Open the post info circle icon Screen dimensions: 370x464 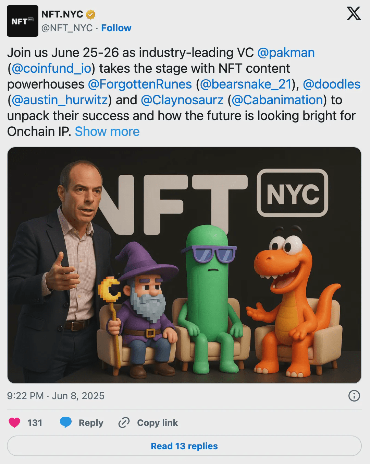tap(354, 396)
